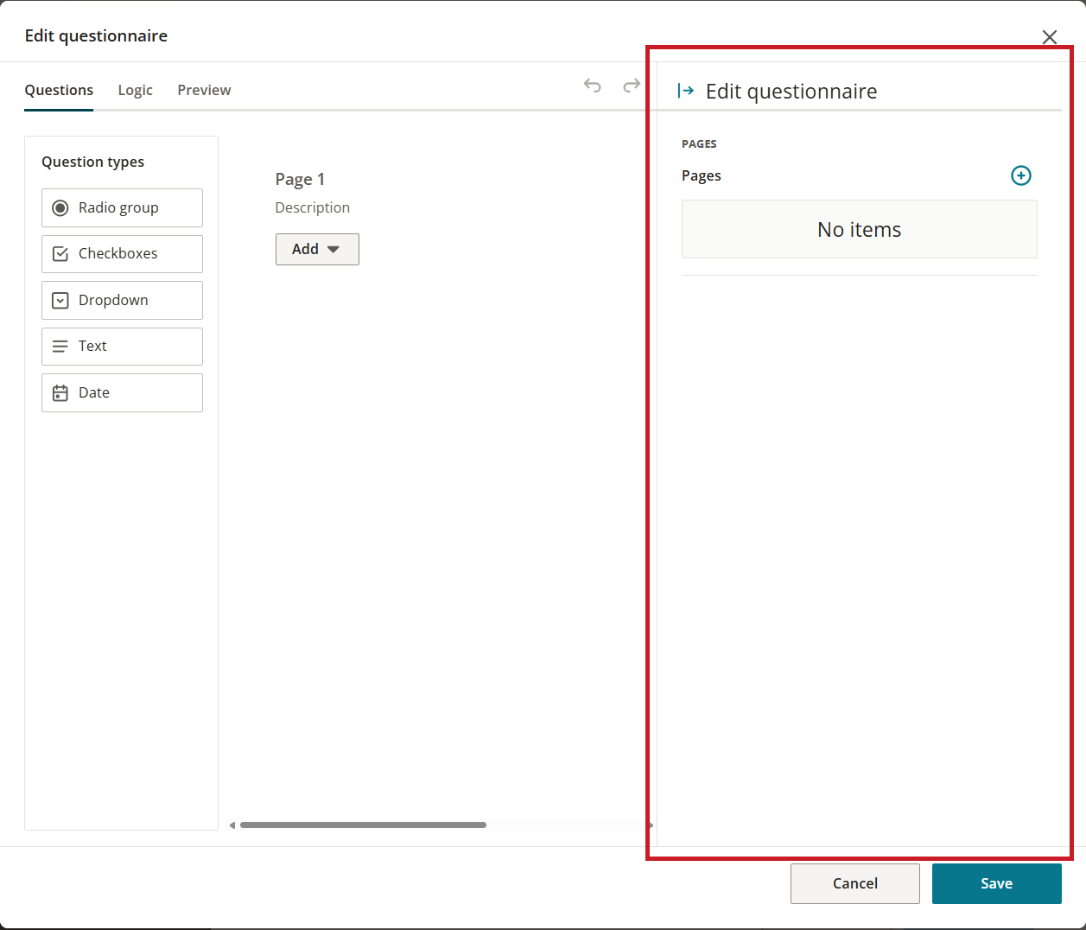Cancel editing the questionnaire
This screenshot has height=930, width=1086.
(x=854, y=883)
